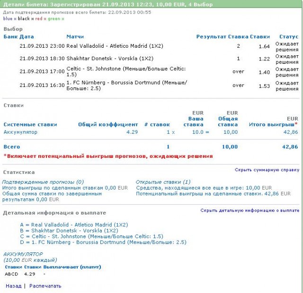The height and width of the screenshot is (293, 303).
Task: Hide payout details via Скрыть детальную информацию
Action: (250, 211)
